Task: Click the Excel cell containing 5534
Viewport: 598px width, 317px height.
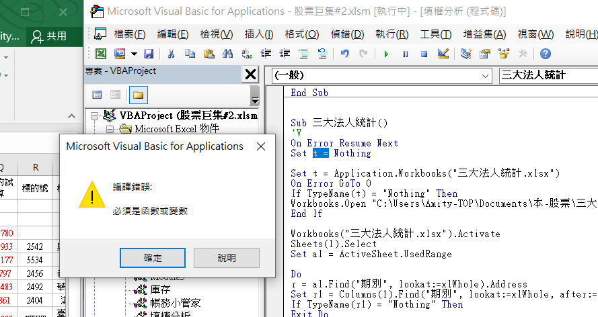Action: (35, 261)
